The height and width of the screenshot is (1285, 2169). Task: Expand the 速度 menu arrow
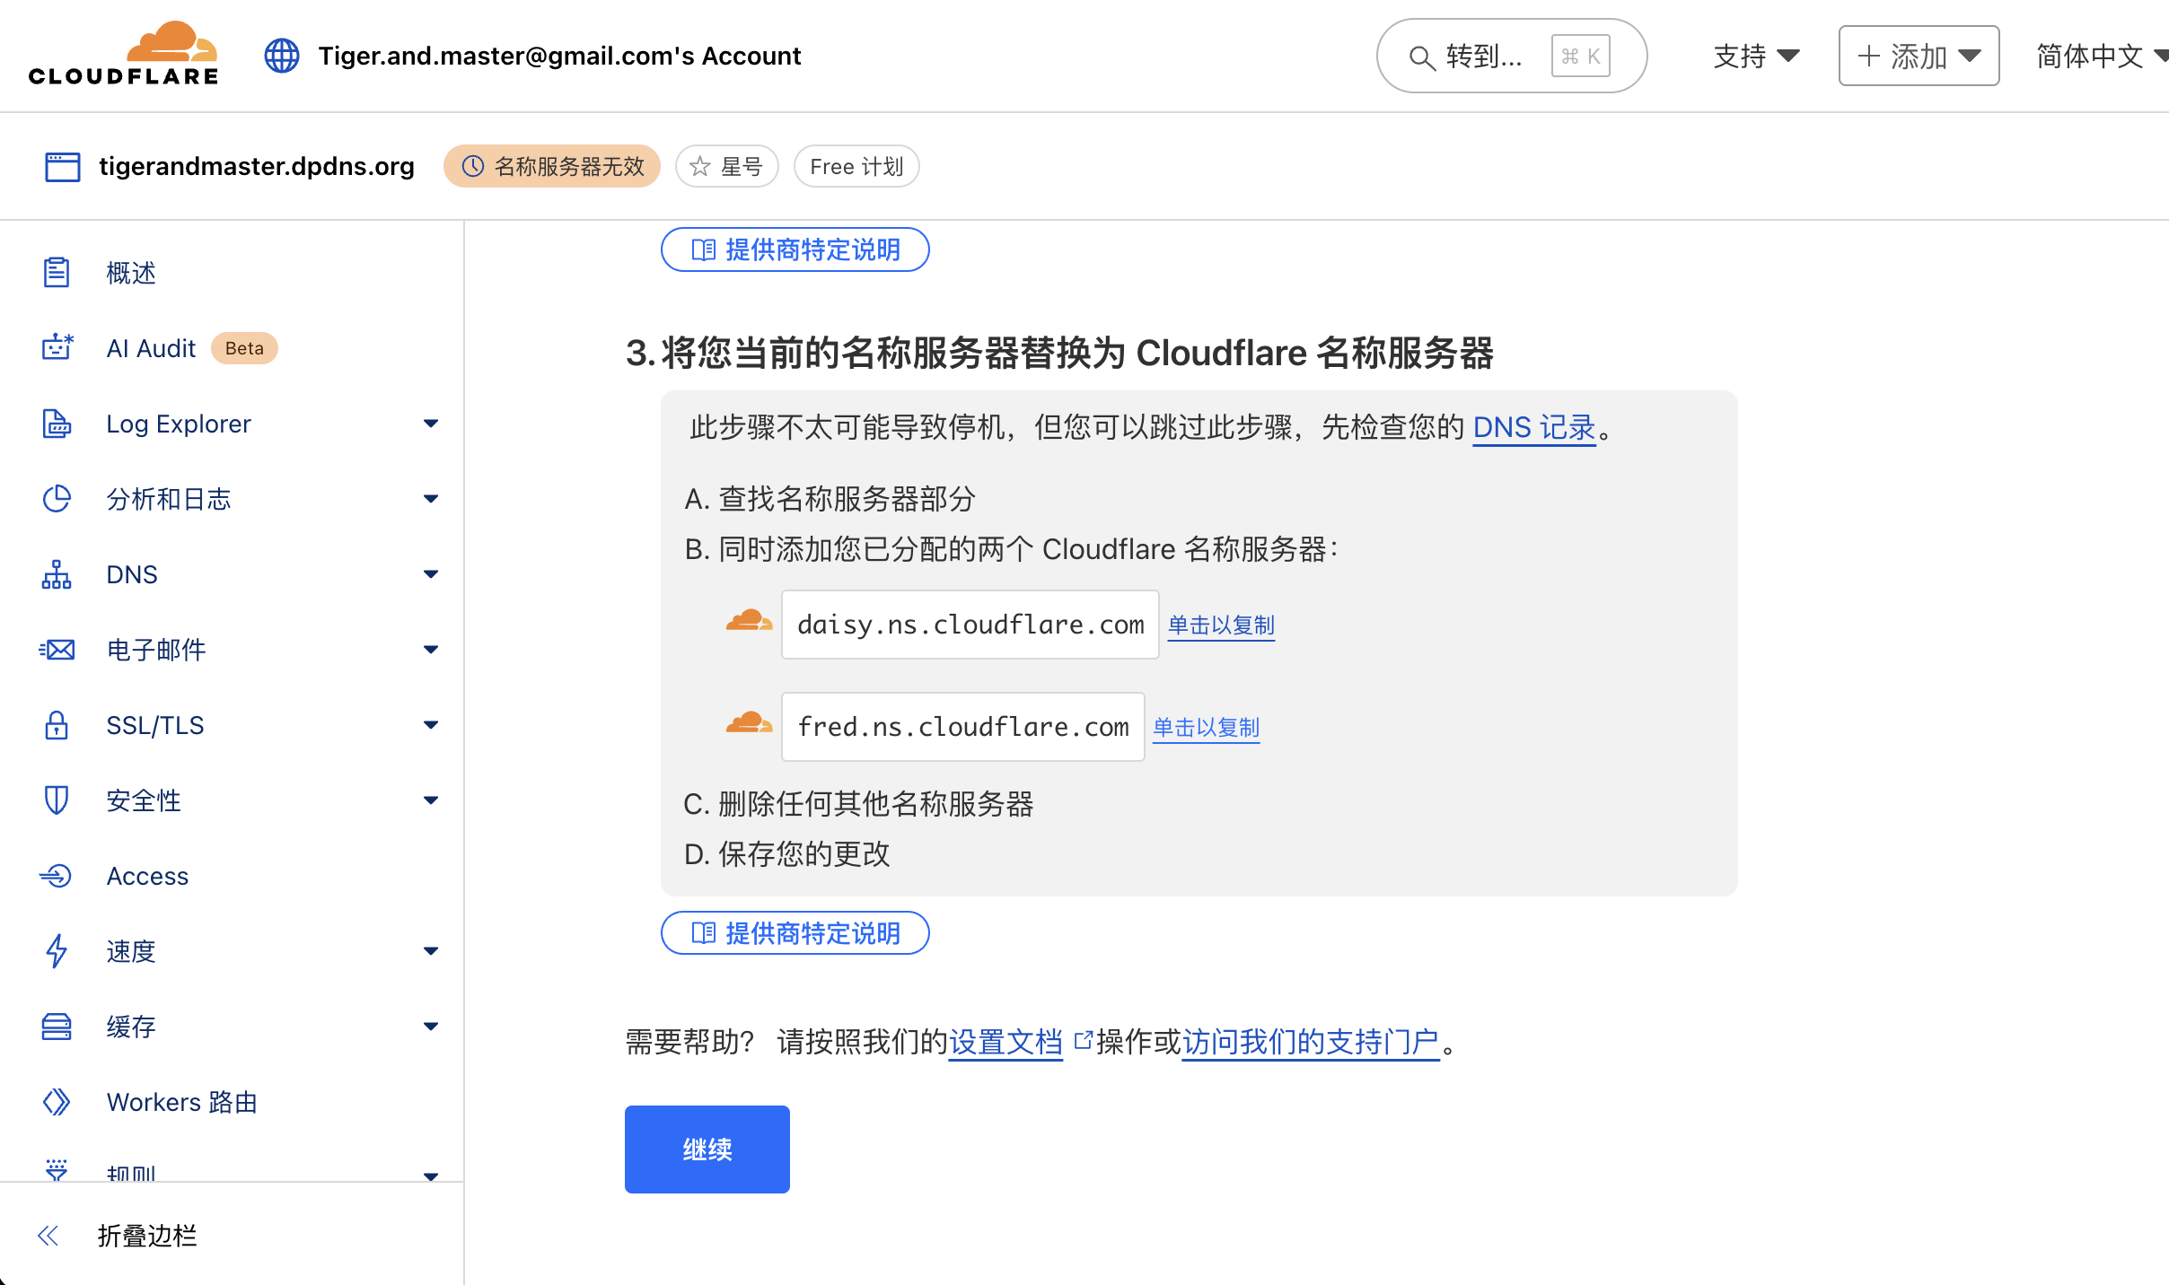(x=431, y=950)
